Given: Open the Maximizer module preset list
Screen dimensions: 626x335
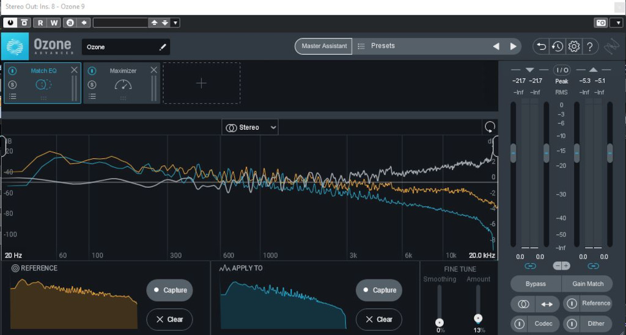Looking at the screenshot, I should coord(92,96).
